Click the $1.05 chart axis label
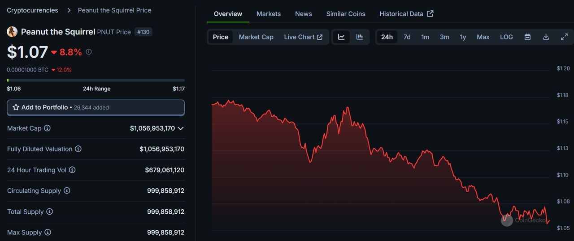The height and width of the screenshot is (241, 574). tap(563, 228)
